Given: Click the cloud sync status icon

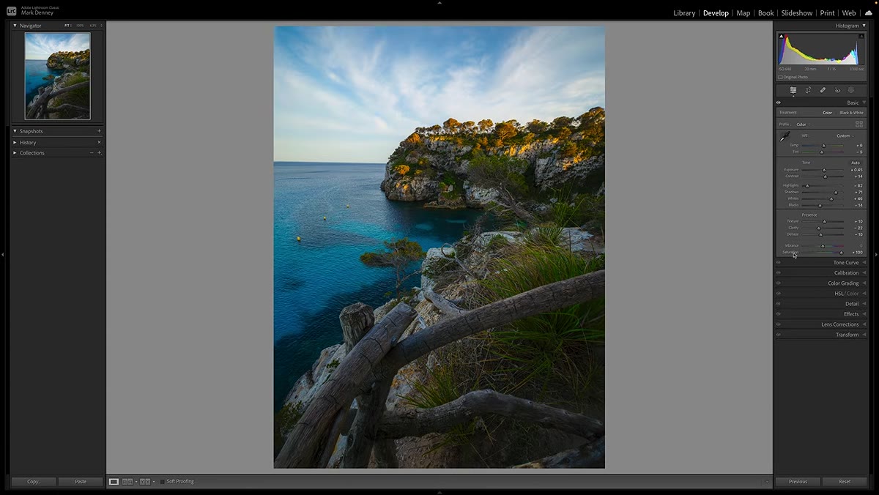Looking at the screenshot, I should (x=868, y=12).
